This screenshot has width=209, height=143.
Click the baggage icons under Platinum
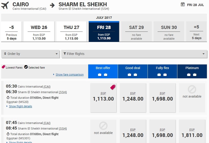pyautogui.click(x=192, y=75)
